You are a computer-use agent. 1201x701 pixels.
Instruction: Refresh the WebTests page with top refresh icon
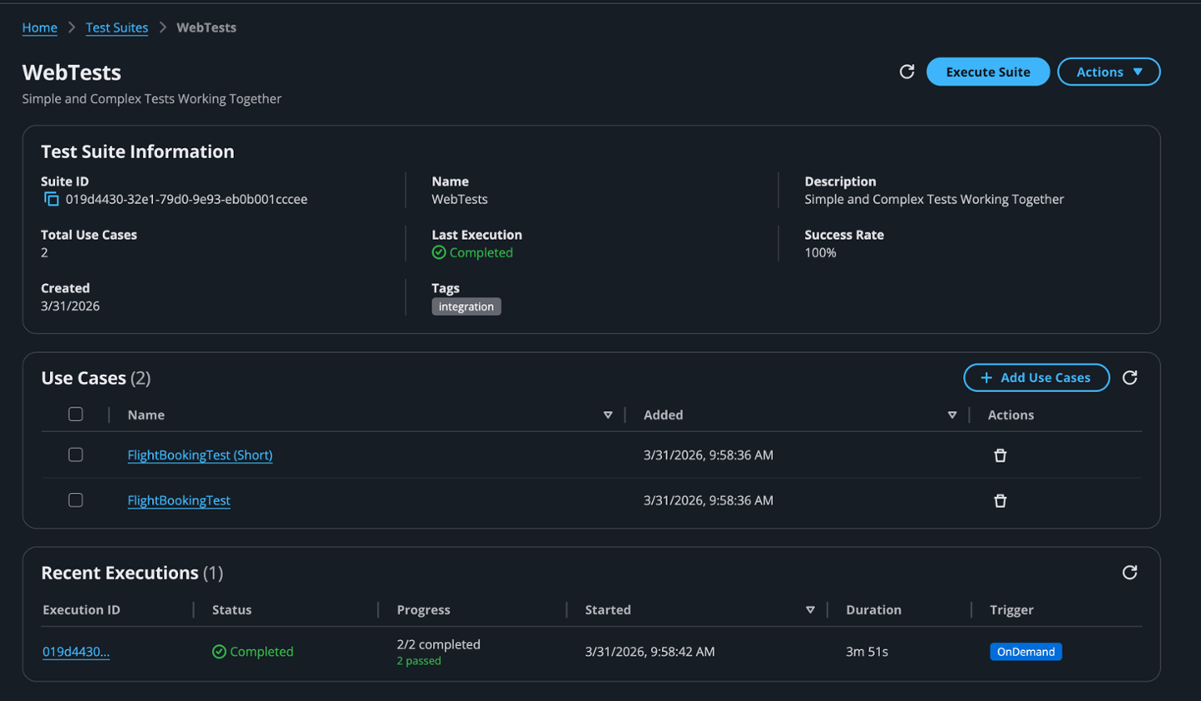tap(907, 72)
